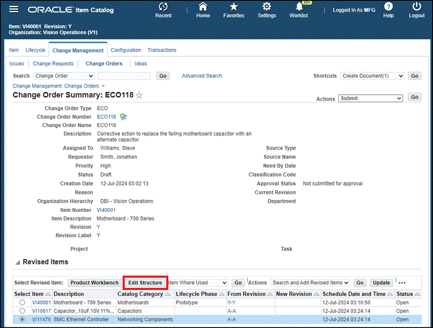Open the Change Orders subtab

(104, 64)
